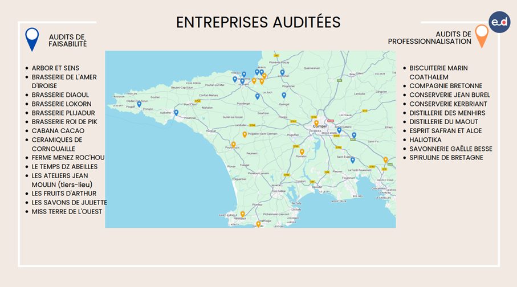The height and width of the screenshot is (287, 517).
Task: Select the orange pin at Penmarch
Action: pyautogui.click(x=243, y=214)
